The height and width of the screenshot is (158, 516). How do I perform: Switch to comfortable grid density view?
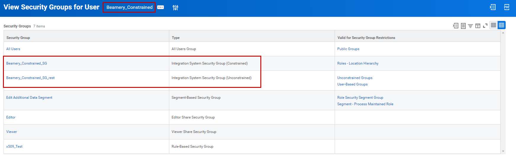[x=502, y=25]
